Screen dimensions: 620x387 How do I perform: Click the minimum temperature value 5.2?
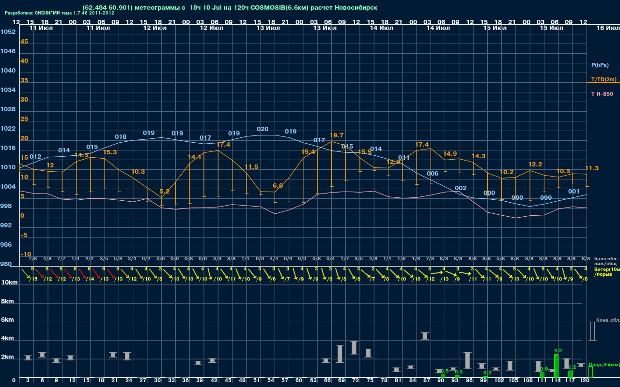coord(164,192)
